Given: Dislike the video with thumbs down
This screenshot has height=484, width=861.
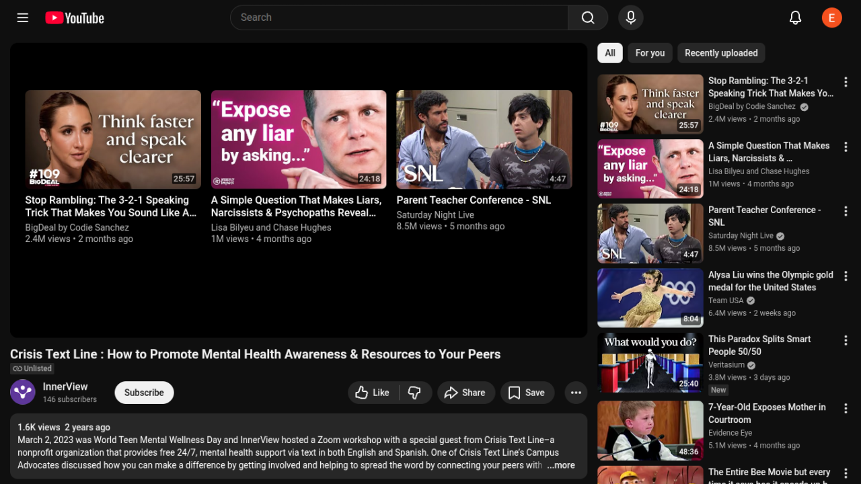Looking at the screenshot, I should point(415,393).
